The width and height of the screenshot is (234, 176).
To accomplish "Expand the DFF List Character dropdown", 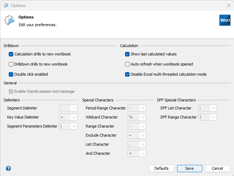I will (x=213, y=108).
